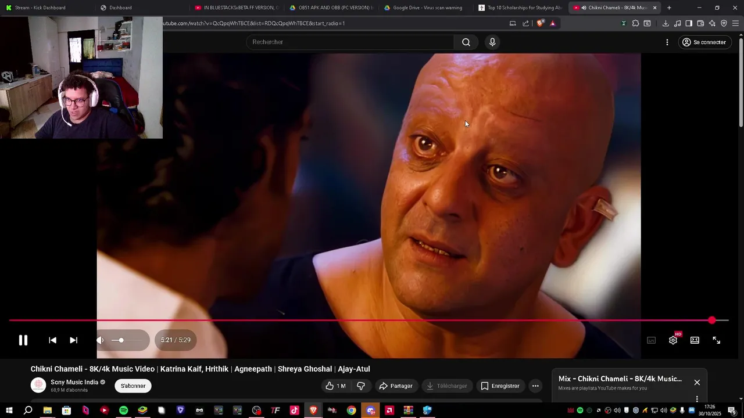Close the Chikni Chameli browser tab
This screenshot has height=418, width=744.
(x=655, y=8)
